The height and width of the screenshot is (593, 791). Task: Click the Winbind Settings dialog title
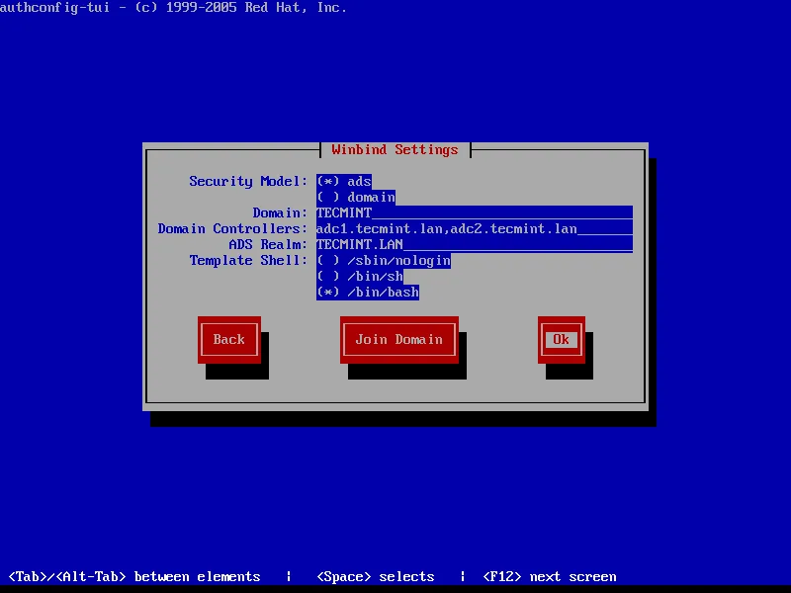tap(395, 150)
